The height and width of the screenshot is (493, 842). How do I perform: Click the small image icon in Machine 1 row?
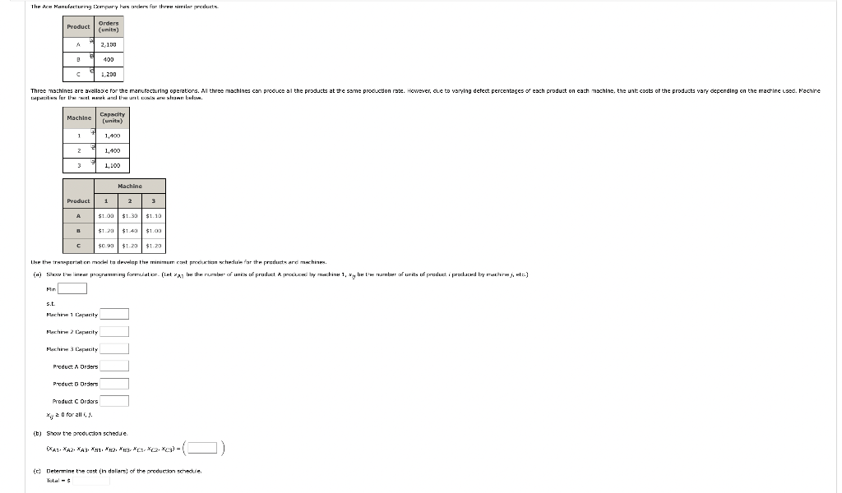pyautogui.click(x=93, y=132)
